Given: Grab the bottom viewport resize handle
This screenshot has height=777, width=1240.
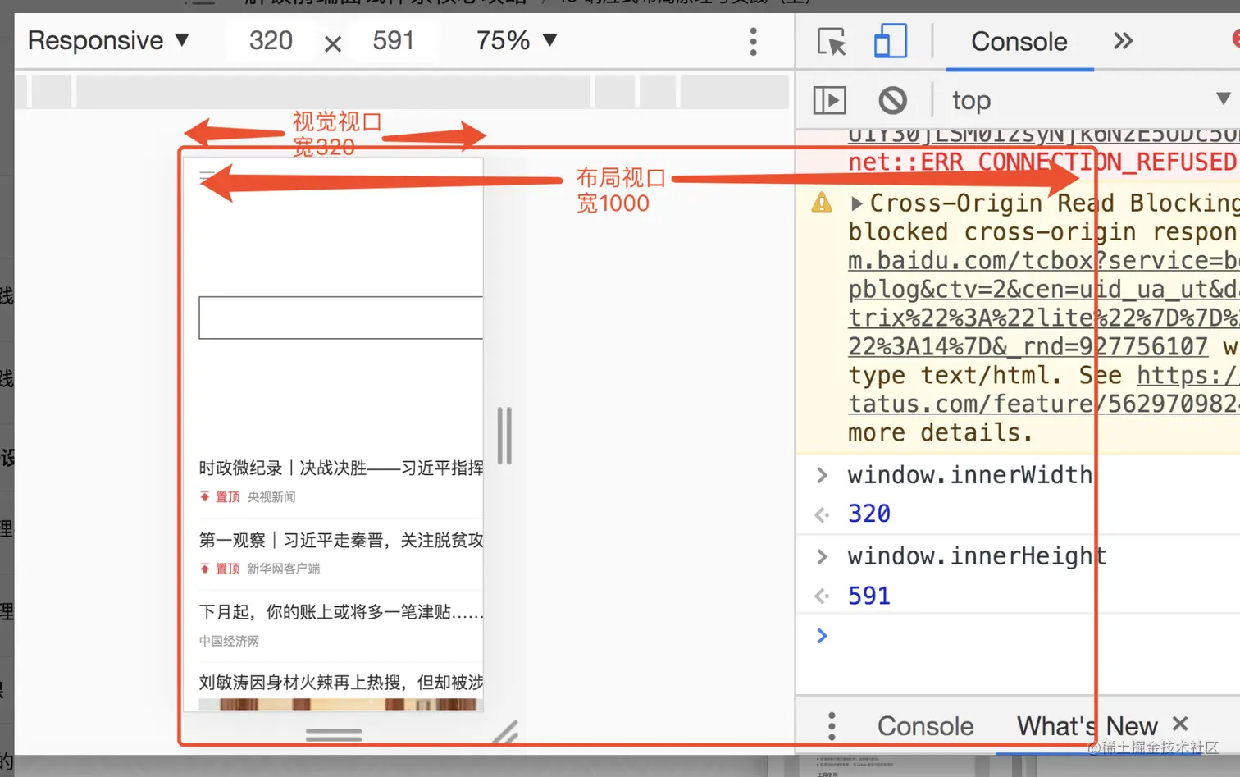Looking at the screenshot, I should [334, 734].
